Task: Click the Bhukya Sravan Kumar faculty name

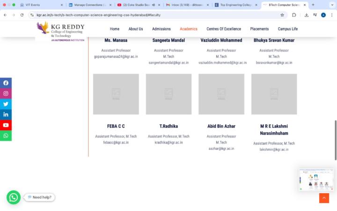Action: [x=274, y=40]
